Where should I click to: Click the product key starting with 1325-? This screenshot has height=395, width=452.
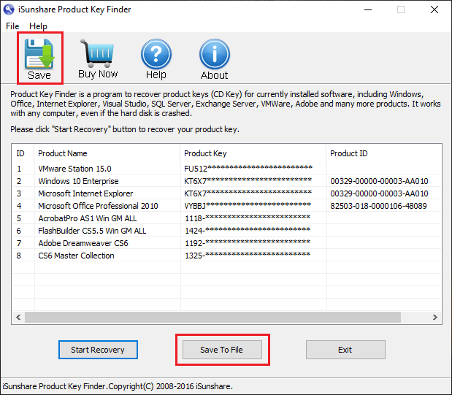pyautogui.click(x=248, y=255)
